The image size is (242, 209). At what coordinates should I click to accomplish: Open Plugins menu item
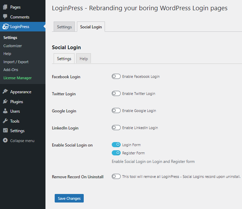[23, 102]
